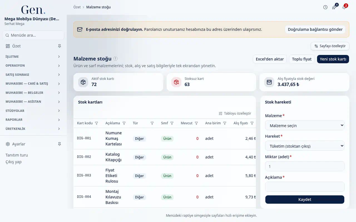Filter the Açıklama column
Viewport: 356px width, 222px height.
coord(124,123)
